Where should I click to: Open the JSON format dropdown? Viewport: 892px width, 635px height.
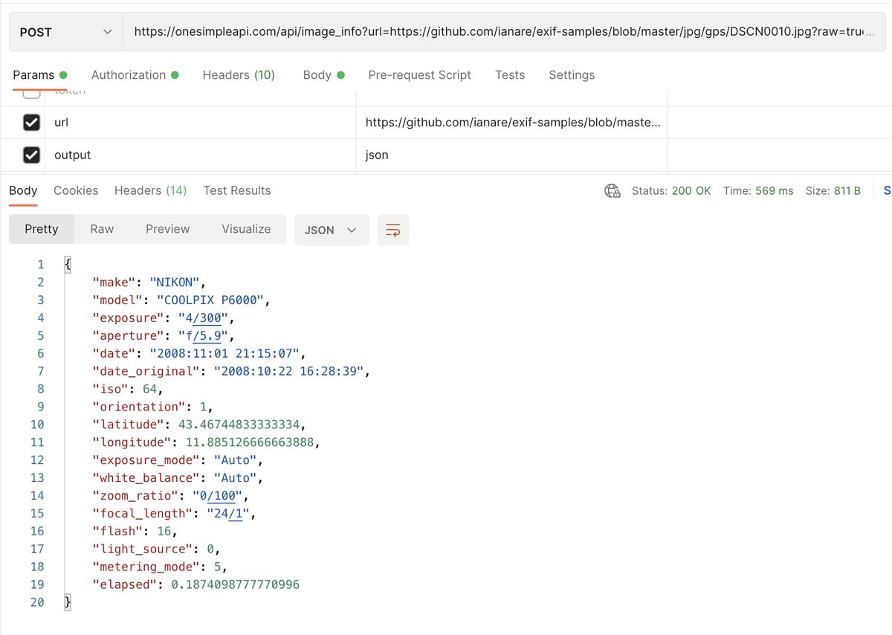[332, 230]
